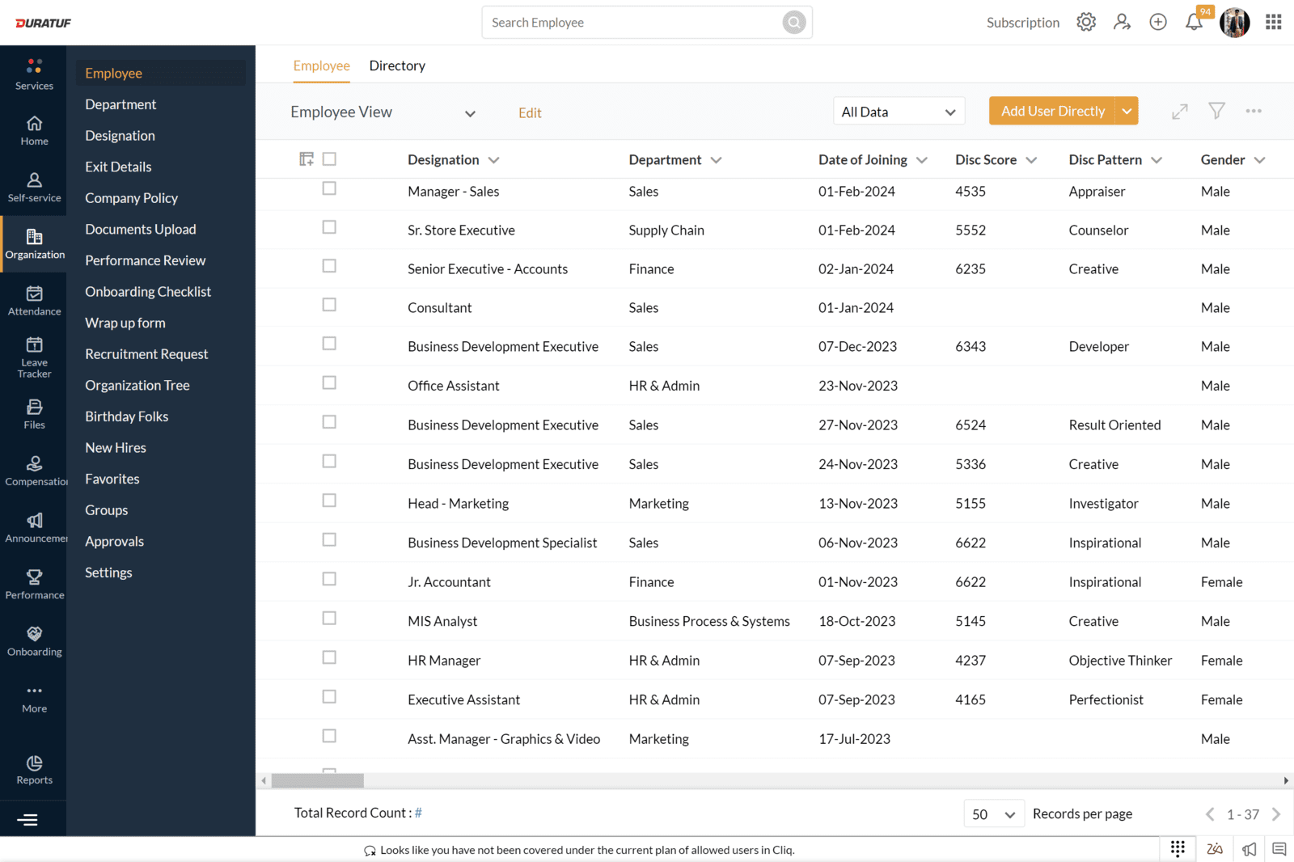
Task: Show More modules ellipsis icon
Action: point(34,691)
